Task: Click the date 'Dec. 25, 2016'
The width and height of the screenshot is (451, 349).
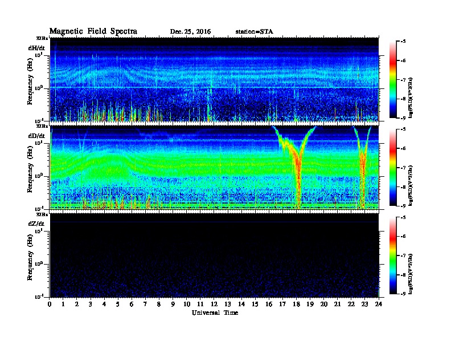Action: 190,32
